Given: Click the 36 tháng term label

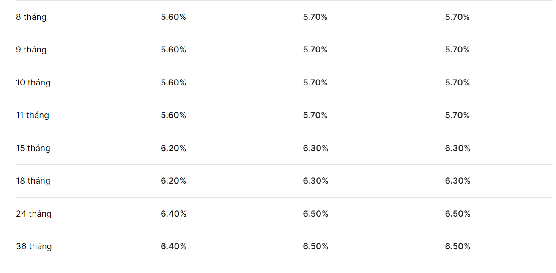Looking at the screenshot, I should point(34,247).
